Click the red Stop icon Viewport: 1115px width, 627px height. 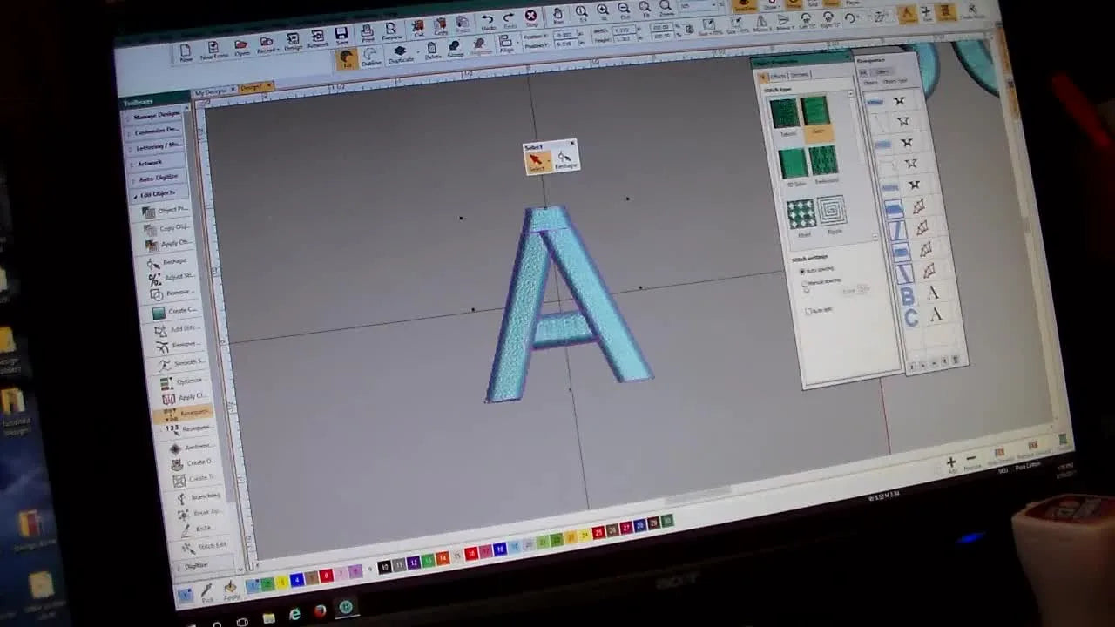point(531,18)
